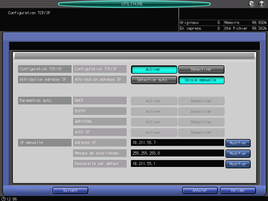The height and width of the screenshot is (201, 268).
Task: Modify the Adresse IP value
Action: coord(238,143)
